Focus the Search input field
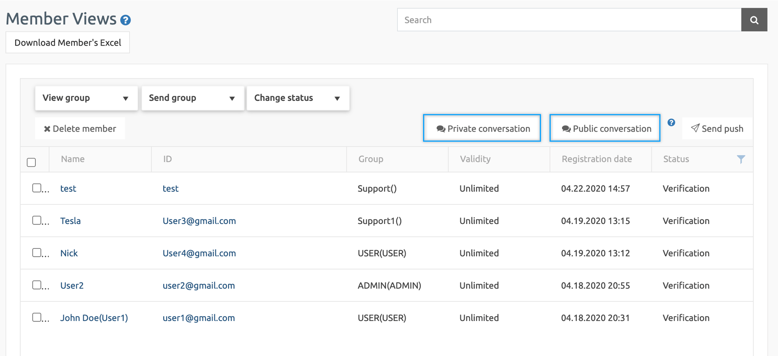Viewport: 778px width, 356px height. [569, 20]
